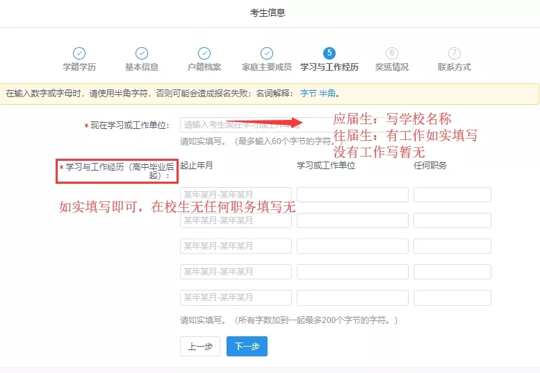The width and height of the screenshot is (540, 373).
Task: Click first row 任何职务 field
Action: (452, 195)
